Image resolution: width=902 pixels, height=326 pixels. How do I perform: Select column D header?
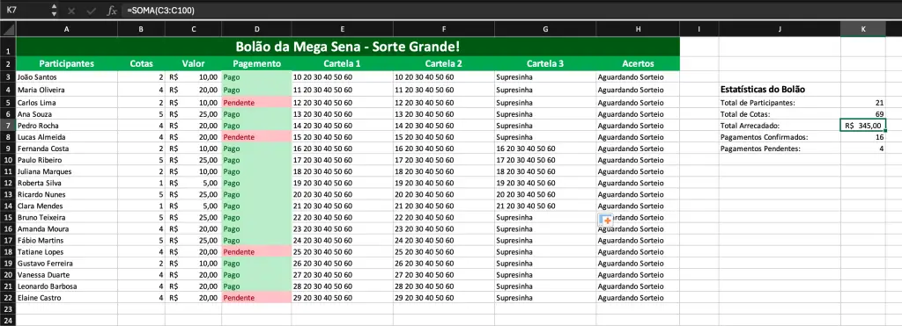tap(256, 29)
